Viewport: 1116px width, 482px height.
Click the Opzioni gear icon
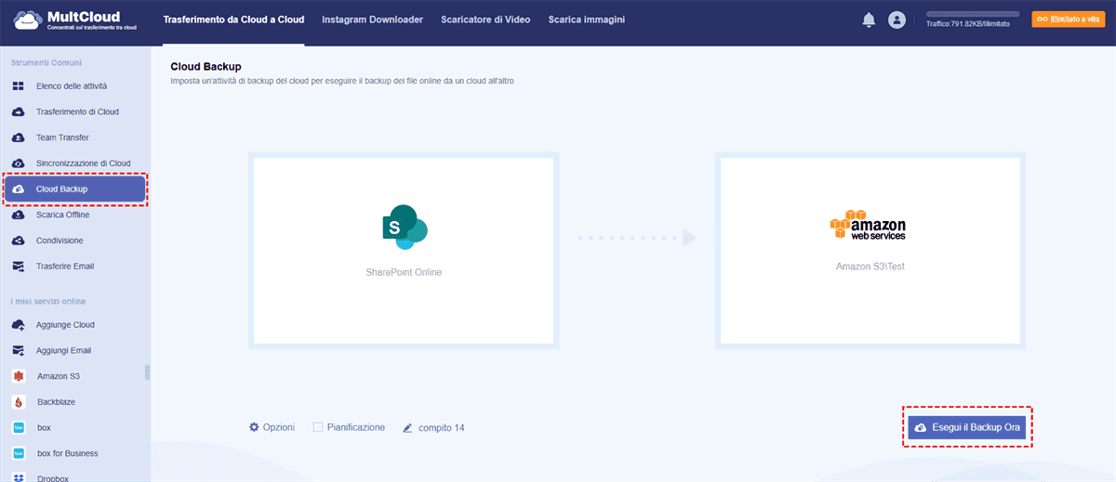(254, 427)
